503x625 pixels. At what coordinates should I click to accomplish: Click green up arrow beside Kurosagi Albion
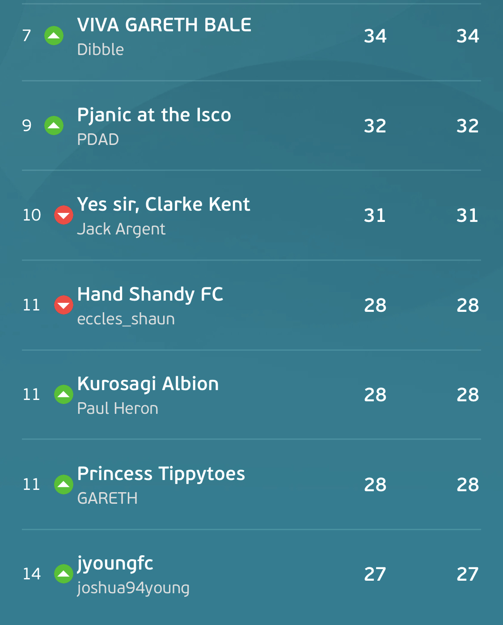point(63,395)
